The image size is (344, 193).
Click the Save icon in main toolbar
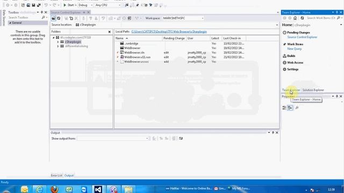tap(33, 5)
